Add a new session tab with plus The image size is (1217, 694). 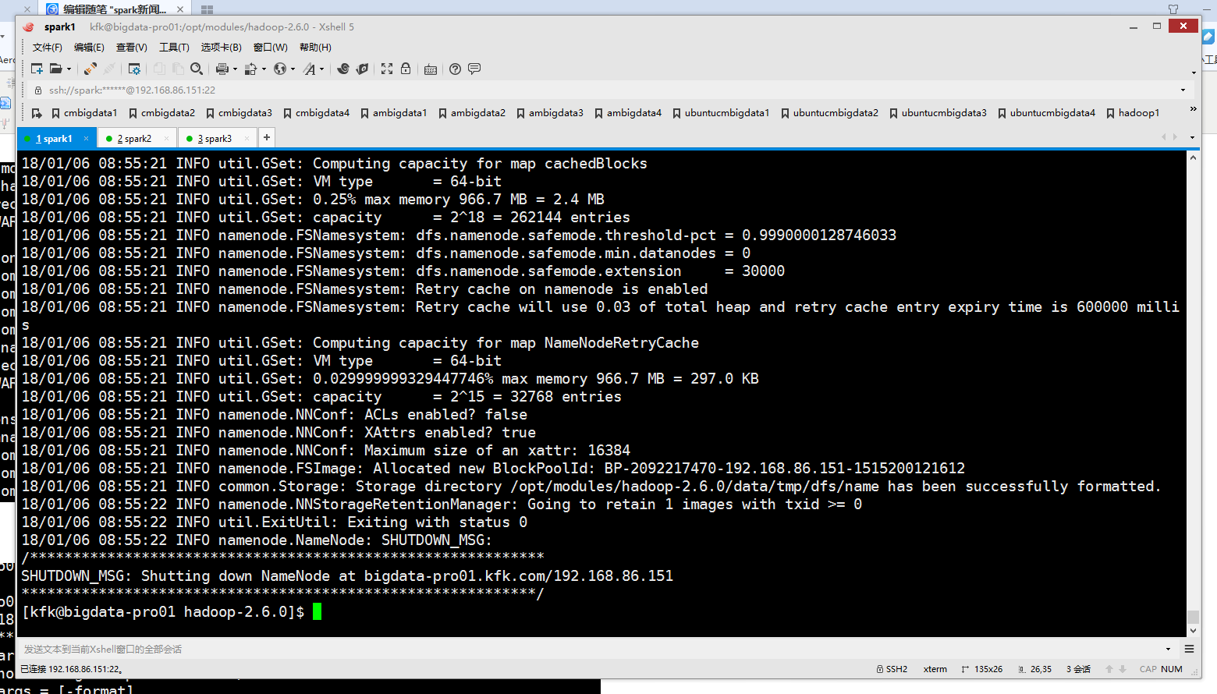point(267,138)
